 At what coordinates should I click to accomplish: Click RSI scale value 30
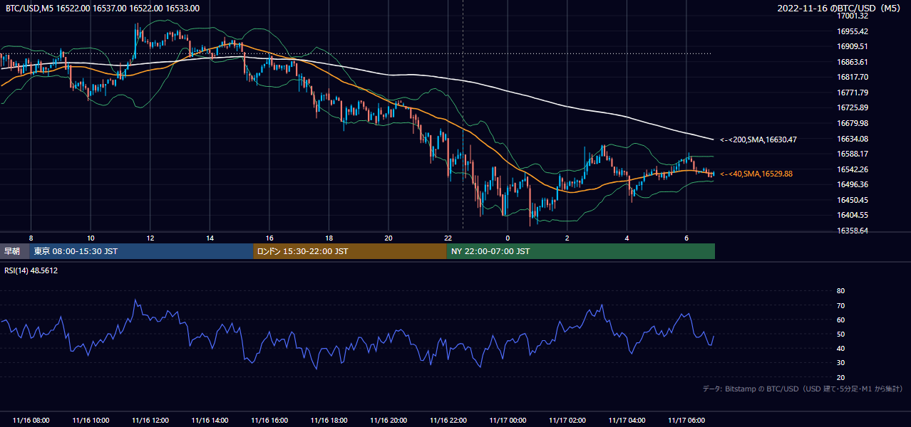[840, 363]
